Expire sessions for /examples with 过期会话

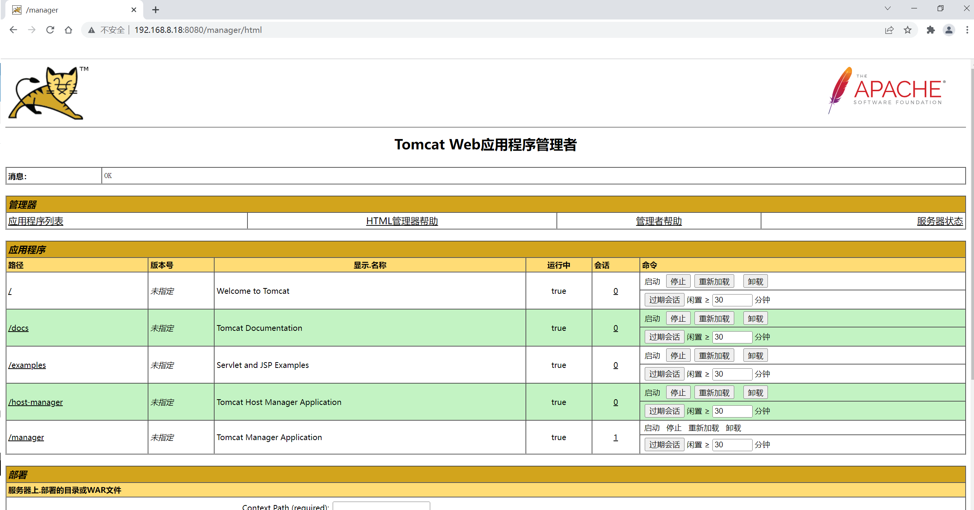pos(664,374)
